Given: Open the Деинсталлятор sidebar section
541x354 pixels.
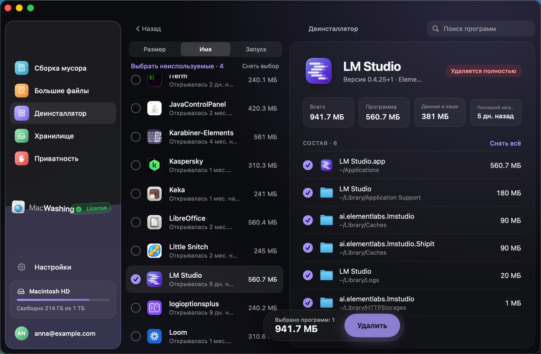Looking at the screenshot, I should (63, 113).
